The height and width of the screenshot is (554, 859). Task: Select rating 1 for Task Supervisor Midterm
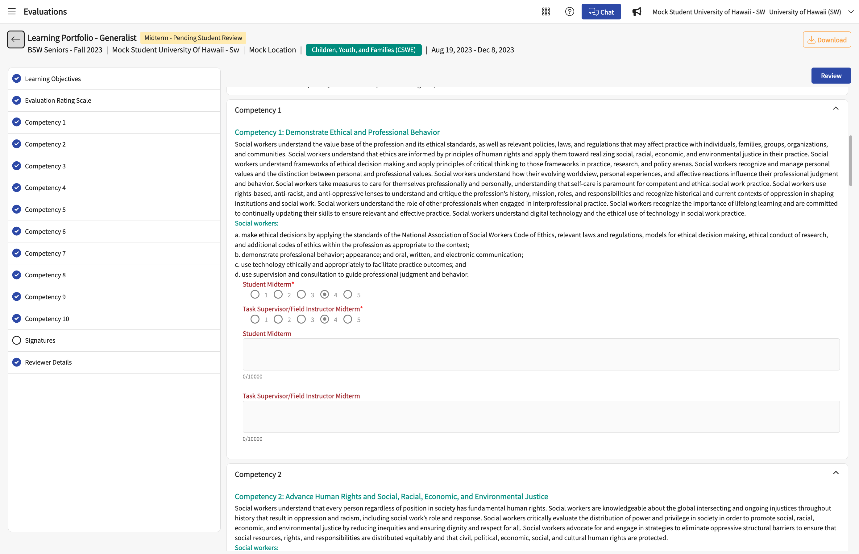pyautogui.click(x=255, y=320)
